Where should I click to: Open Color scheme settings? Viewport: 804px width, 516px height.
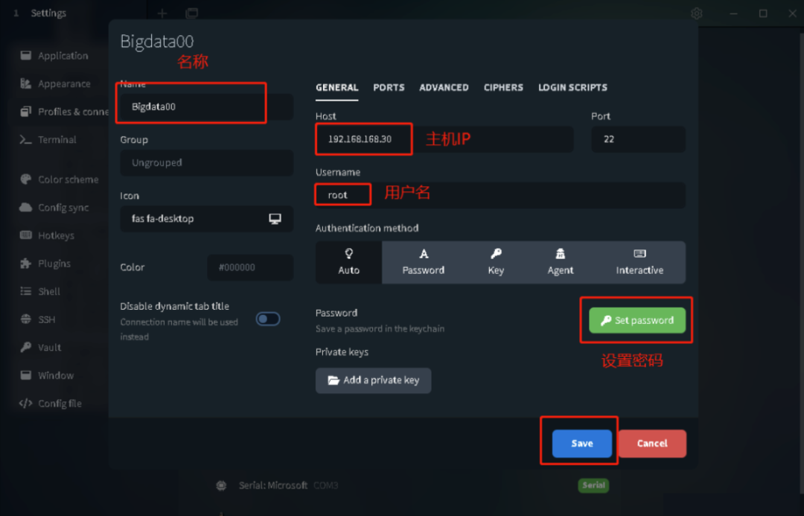[x=59, y=179]
